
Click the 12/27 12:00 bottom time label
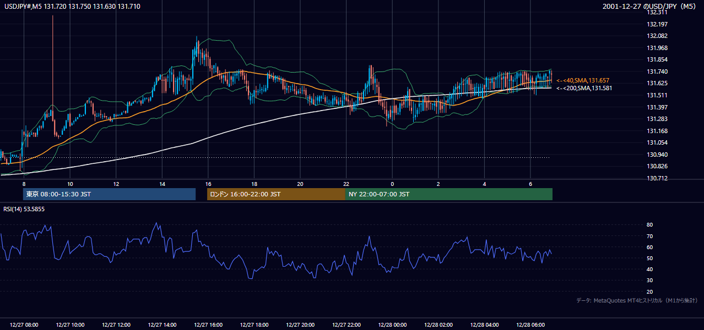click(116, 325)
